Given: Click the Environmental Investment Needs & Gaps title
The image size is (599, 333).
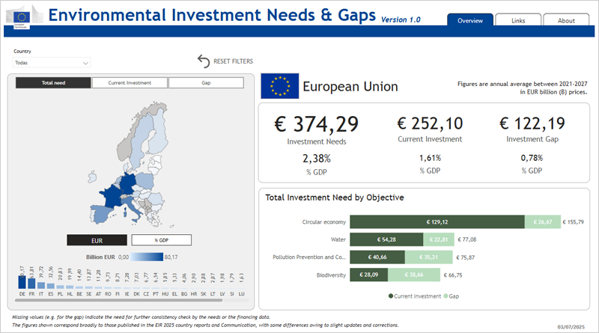Looking at the screenshot, I should click(x=212, y=15).
